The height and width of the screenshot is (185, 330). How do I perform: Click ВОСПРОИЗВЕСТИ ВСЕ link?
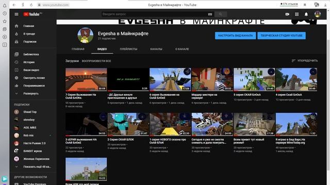point(96,61)
